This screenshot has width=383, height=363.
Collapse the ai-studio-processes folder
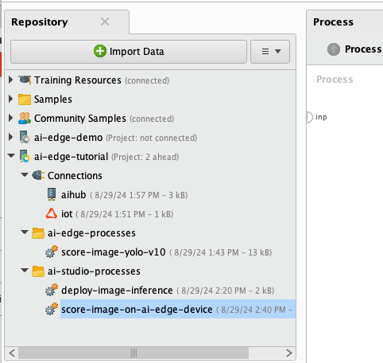tap(25, 271)
